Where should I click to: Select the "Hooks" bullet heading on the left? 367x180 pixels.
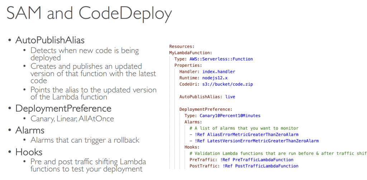[29, 152]
